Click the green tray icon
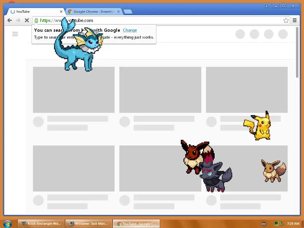The height and width of the screenshot is (228, 304). pos(276,224)
